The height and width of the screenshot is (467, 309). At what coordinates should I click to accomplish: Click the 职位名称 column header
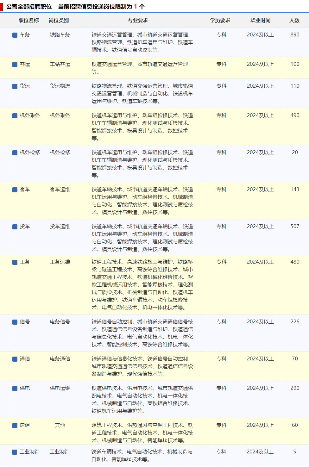28,20
